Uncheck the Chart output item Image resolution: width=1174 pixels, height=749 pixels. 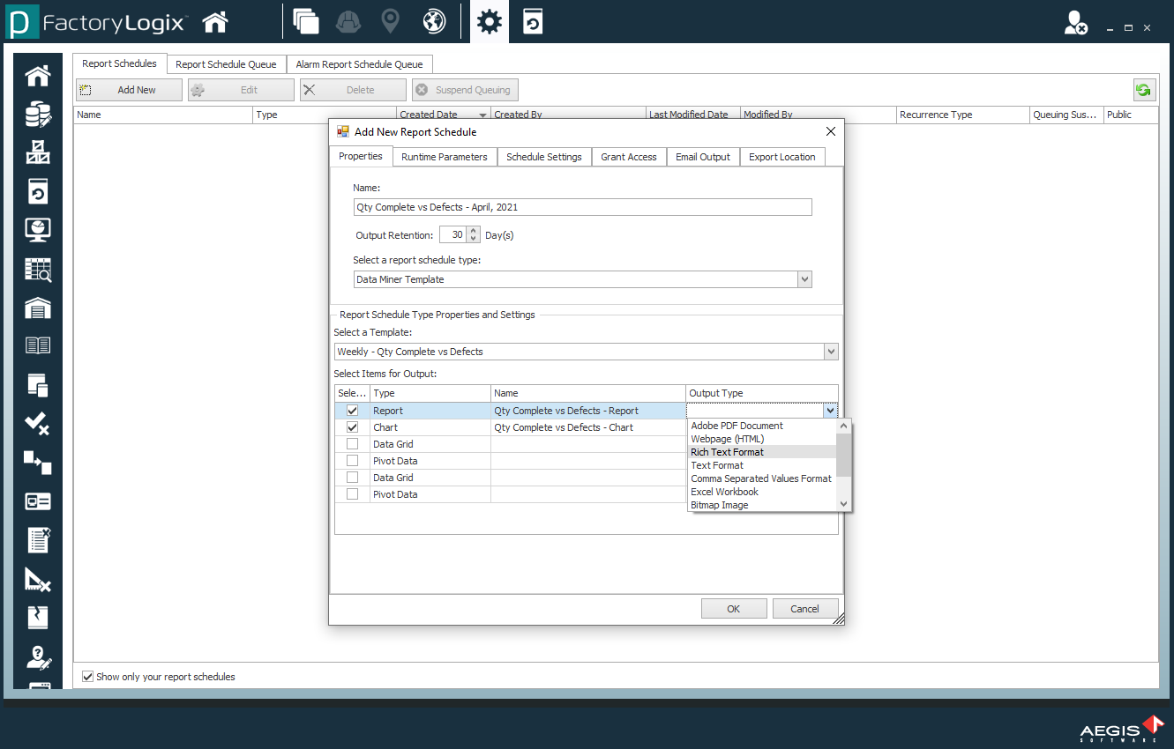[x=352, y=426]
